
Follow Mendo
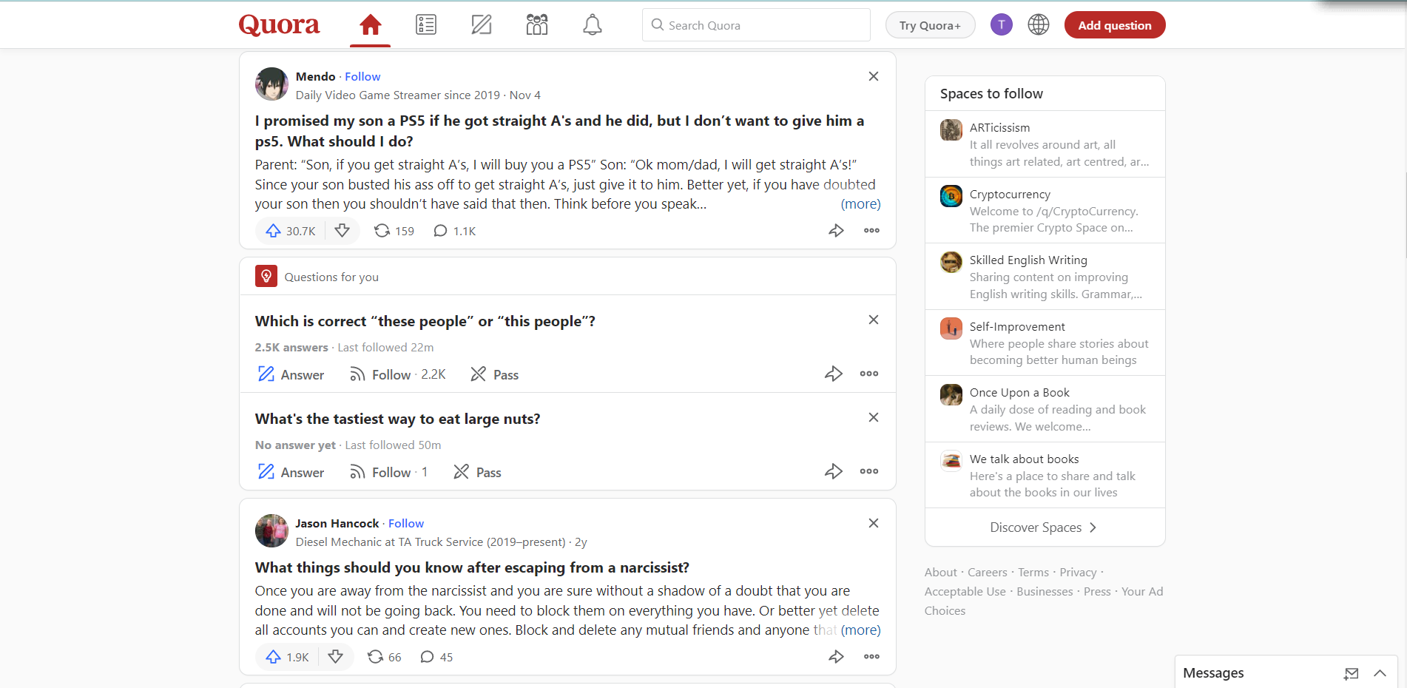pos(362,76)
